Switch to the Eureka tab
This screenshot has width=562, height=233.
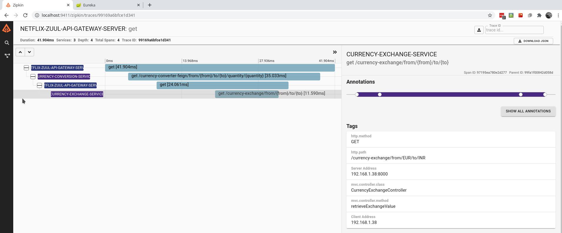click(x=107, y=5)
